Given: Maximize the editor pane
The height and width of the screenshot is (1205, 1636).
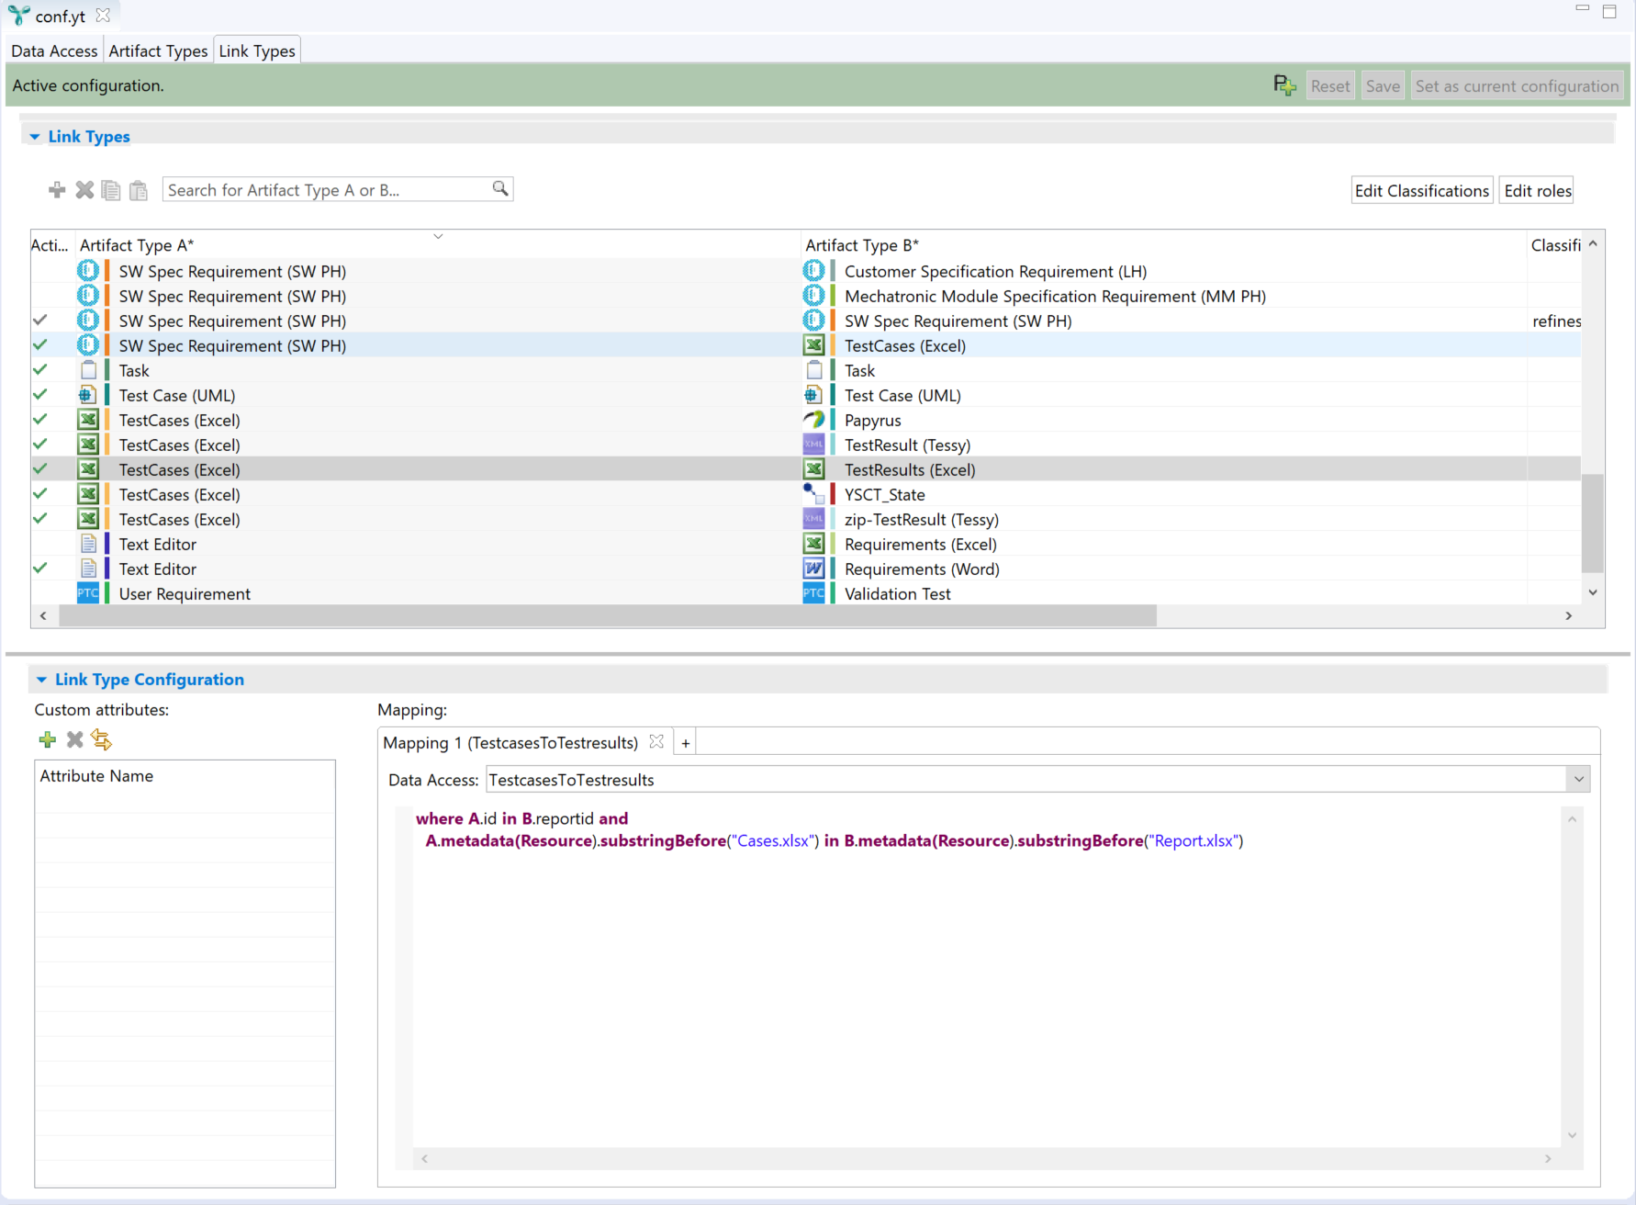Looking at the screenshot, I should (1609, 12).
